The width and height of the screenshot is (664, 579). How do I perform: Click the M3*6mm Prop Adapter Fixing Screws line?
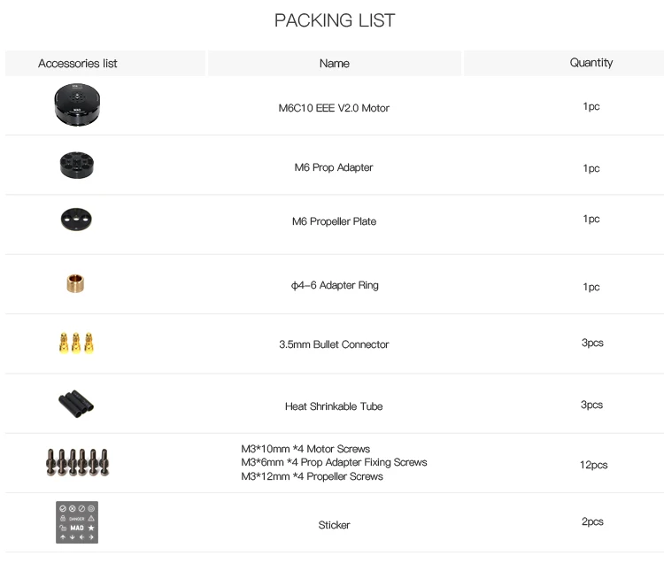coord(334,462)
